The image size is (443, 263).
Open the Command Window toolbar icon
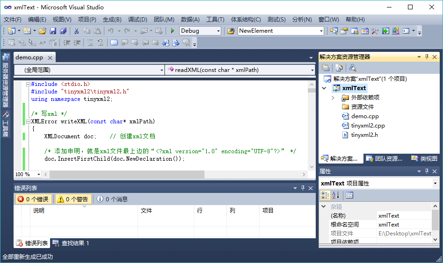[406, 31]
